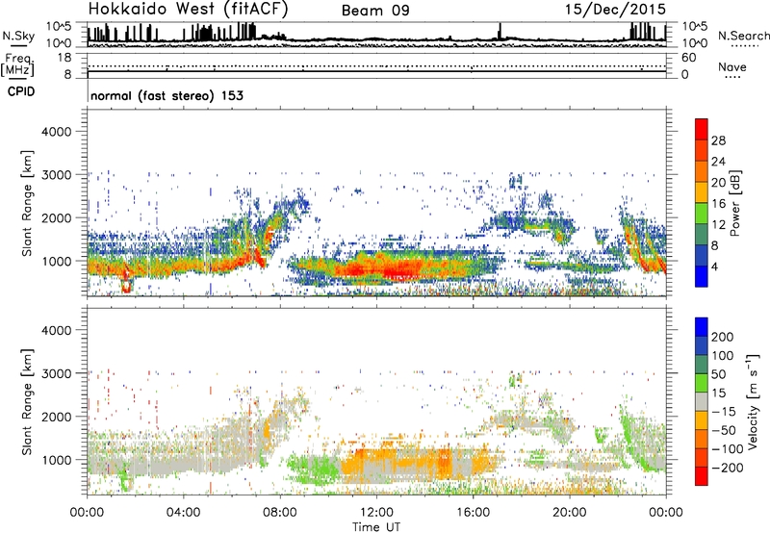
Task: Click the date '15/Dec/2015'
Action: point(615,10)
